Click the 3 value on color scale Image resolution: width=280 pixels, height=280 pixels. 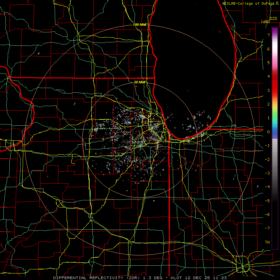click(x=268, y=90)
